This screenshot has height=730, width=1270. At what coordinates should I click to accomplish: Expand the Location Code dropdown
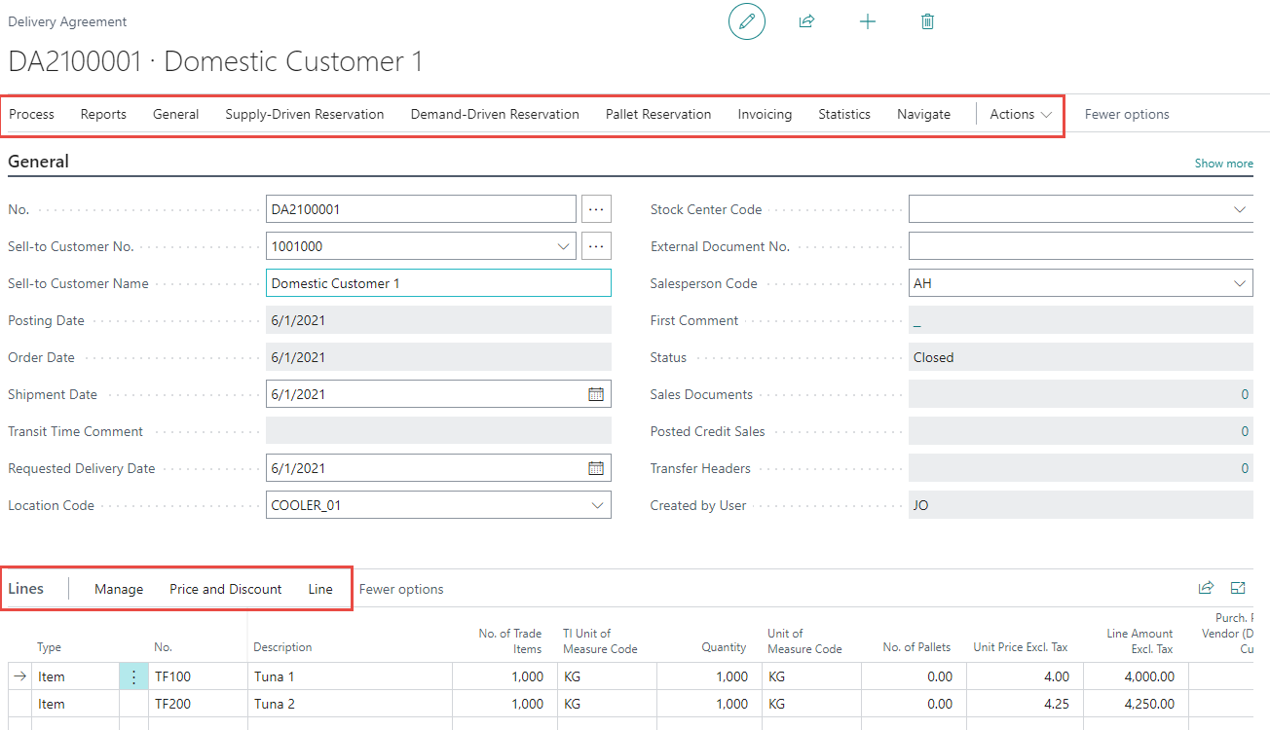pyautogui.click(x=597, y=505)
